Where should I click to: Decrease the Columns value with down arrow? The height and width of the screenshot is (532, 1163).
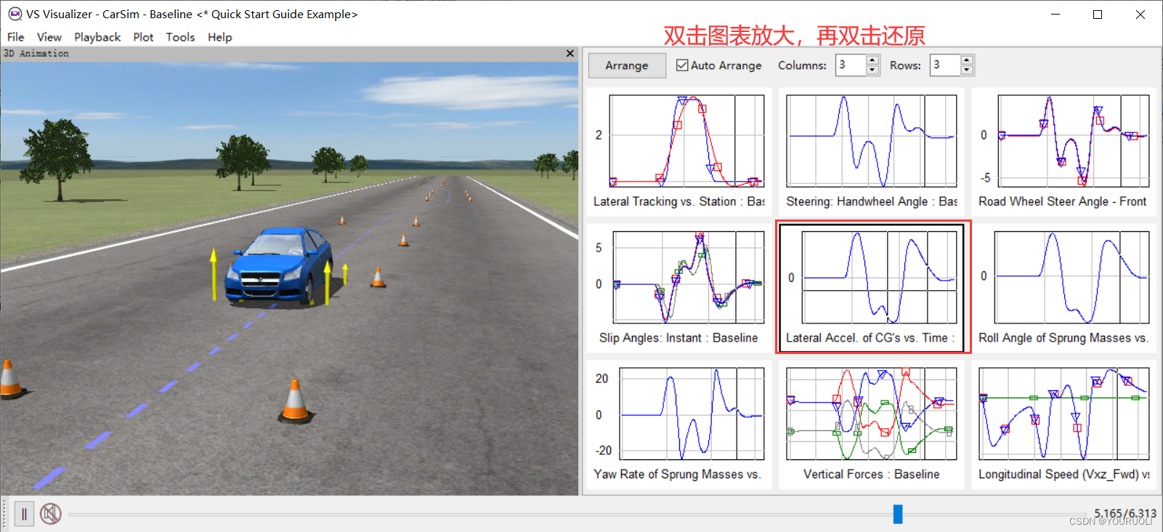[x=873, y=70]
